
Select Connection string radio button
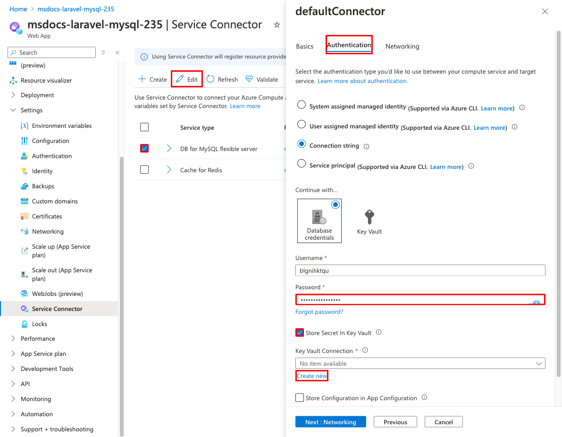pyautogui.click(x=302, y=144)
